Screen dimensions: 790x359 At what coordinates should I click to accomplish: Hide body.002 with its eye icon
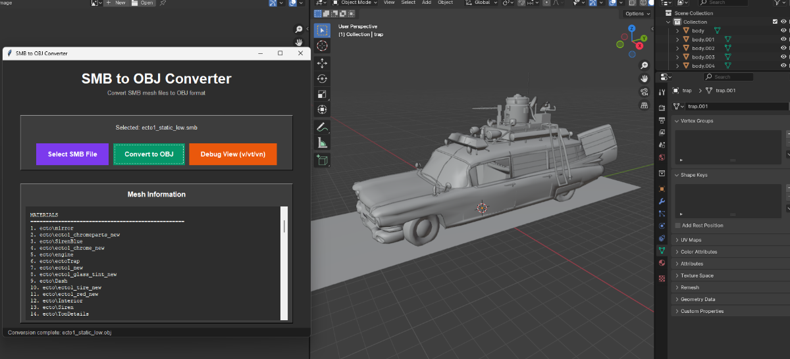click(783, 48)
